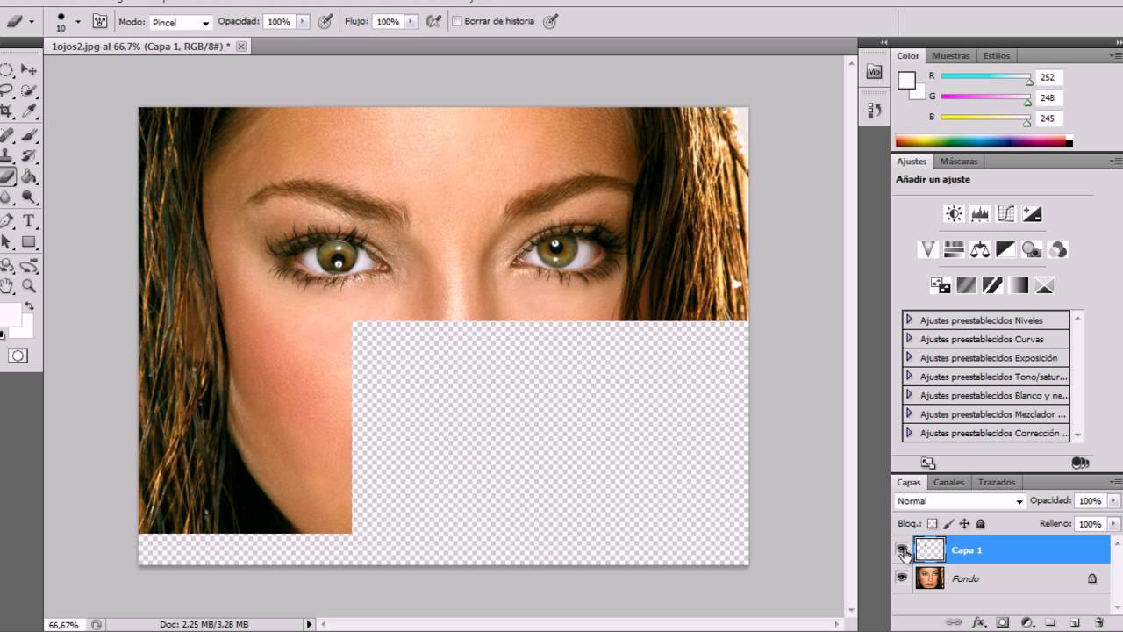Add a Hue/Saturation adjustment

(x=954, y=250)
